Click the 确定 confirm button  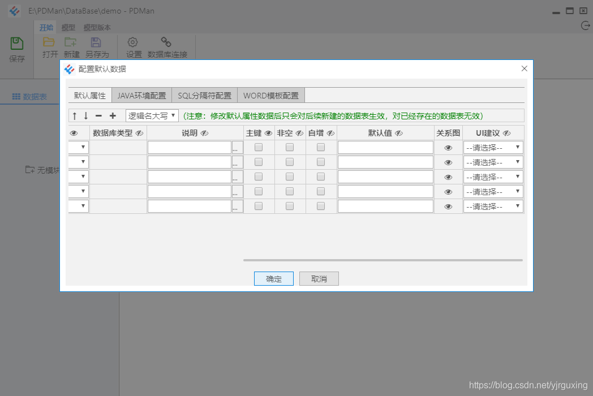pos(273,278)
